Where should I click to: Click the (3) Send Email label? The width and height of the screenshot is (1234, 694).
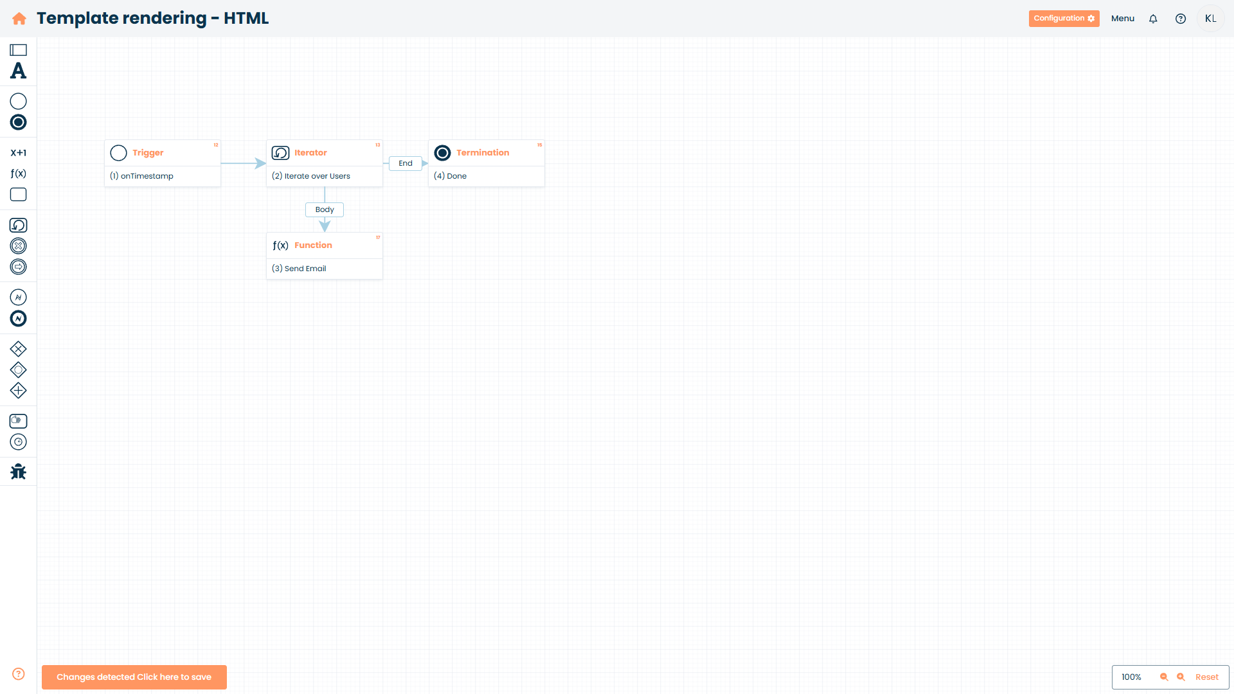click(299, 269)
